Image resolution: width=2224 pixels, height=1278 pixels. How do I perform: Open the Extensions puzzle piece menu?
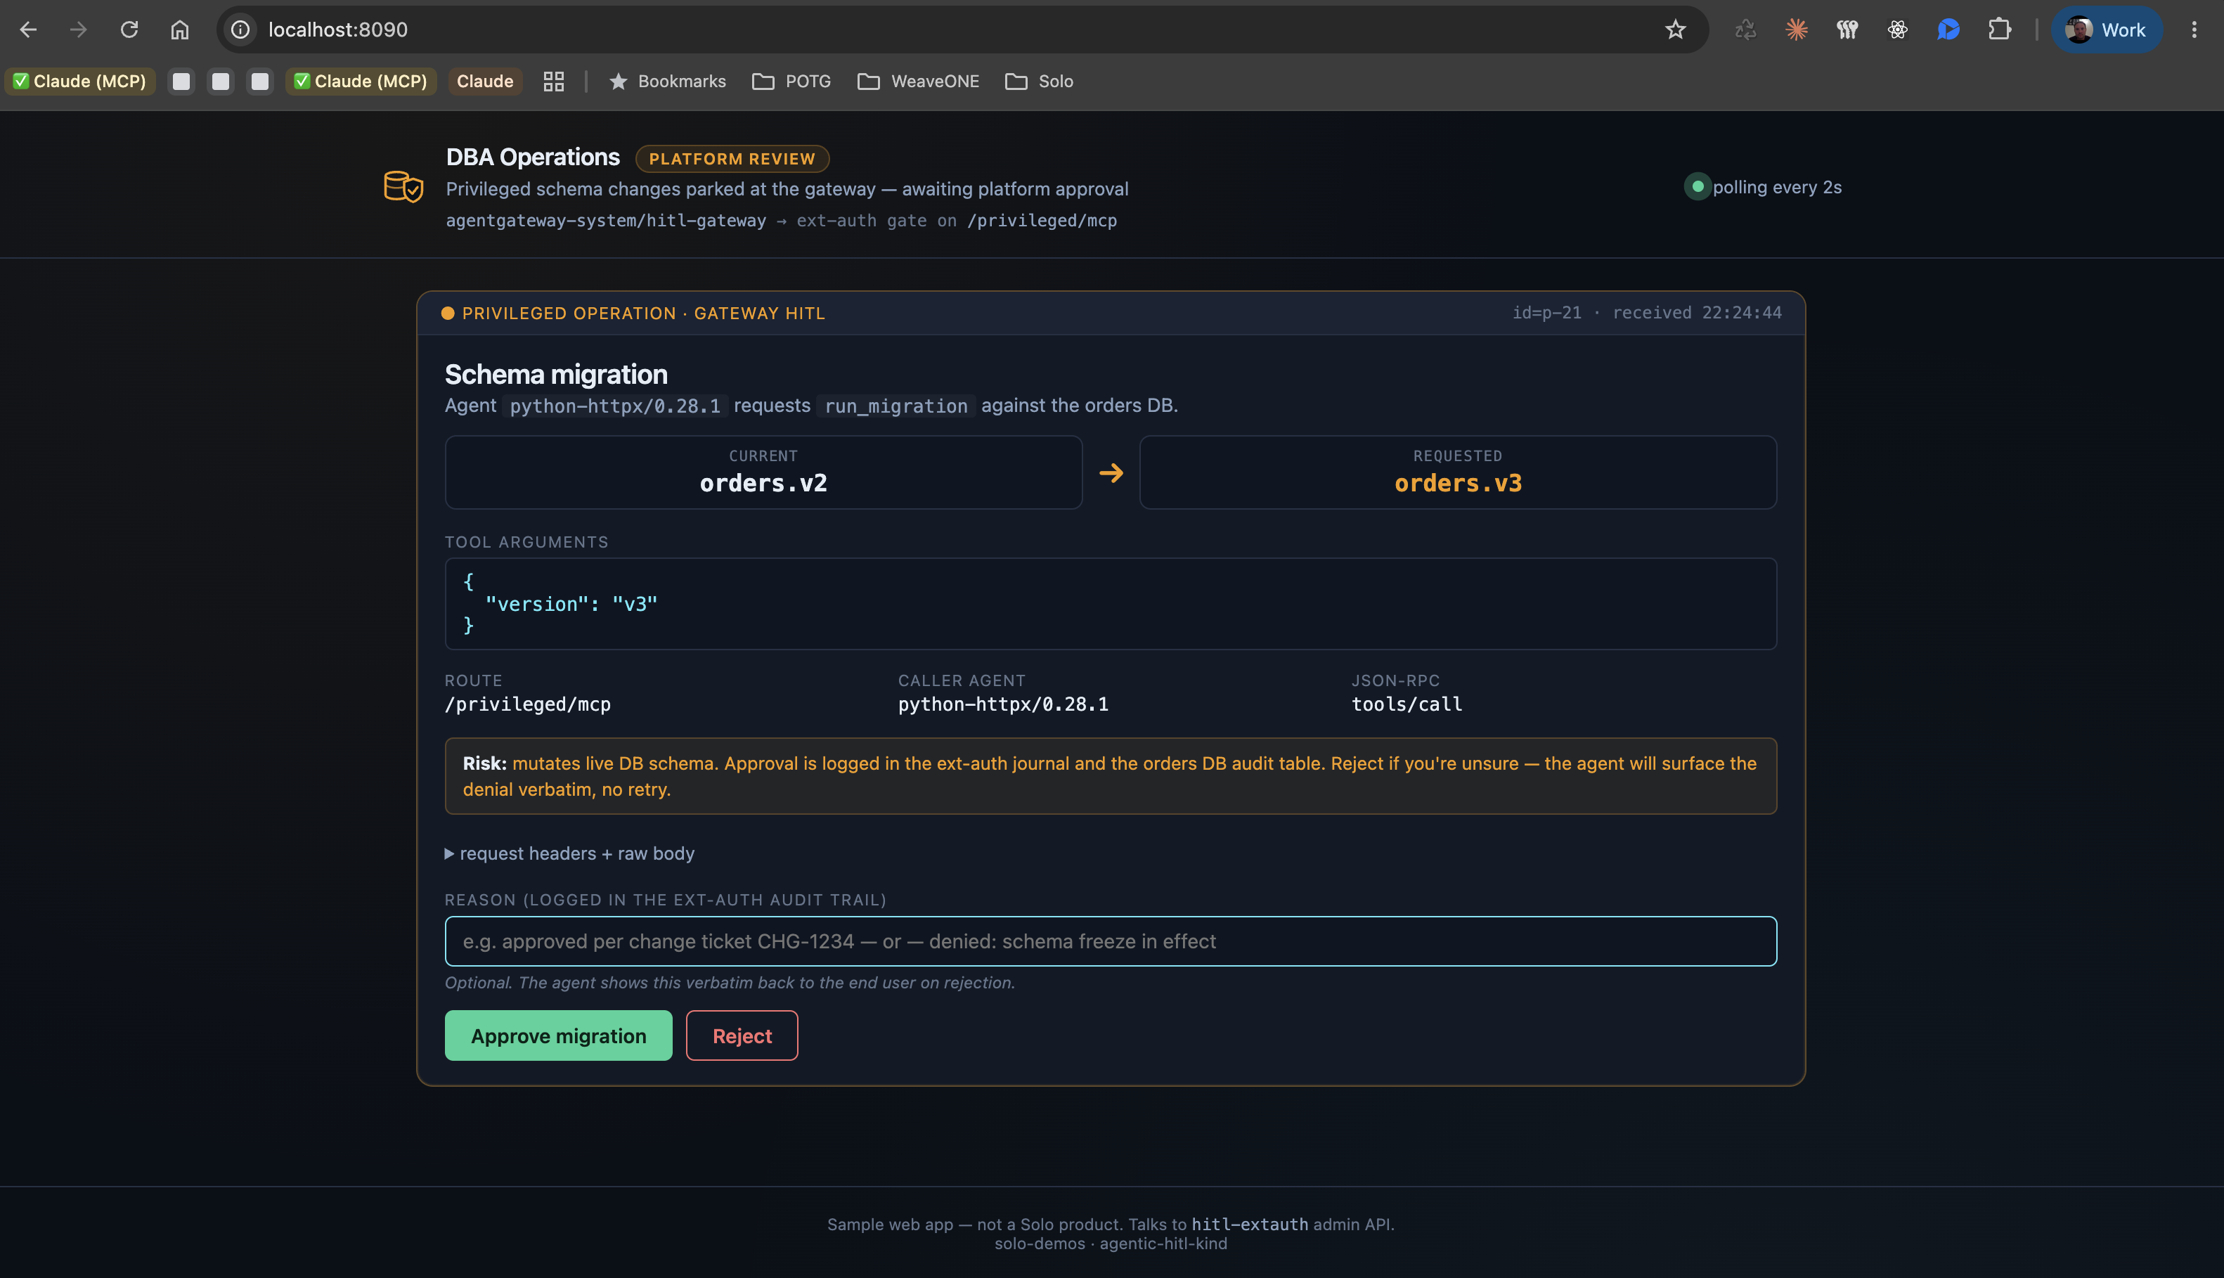[1998, 30]
